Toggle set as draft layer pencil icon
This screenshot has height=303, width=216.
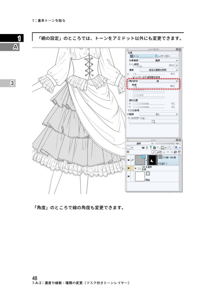click(x=151, y=148)
